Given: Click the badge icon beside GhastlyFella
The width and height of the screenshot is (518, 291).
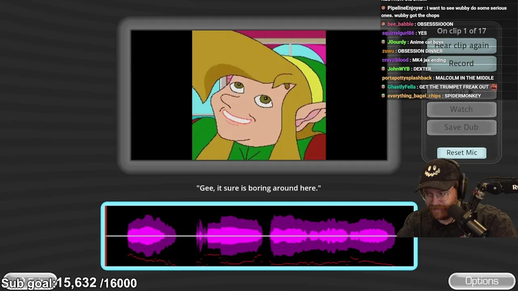Looking at the screenshot, I should pyautogui.click(x=384, y=87).
